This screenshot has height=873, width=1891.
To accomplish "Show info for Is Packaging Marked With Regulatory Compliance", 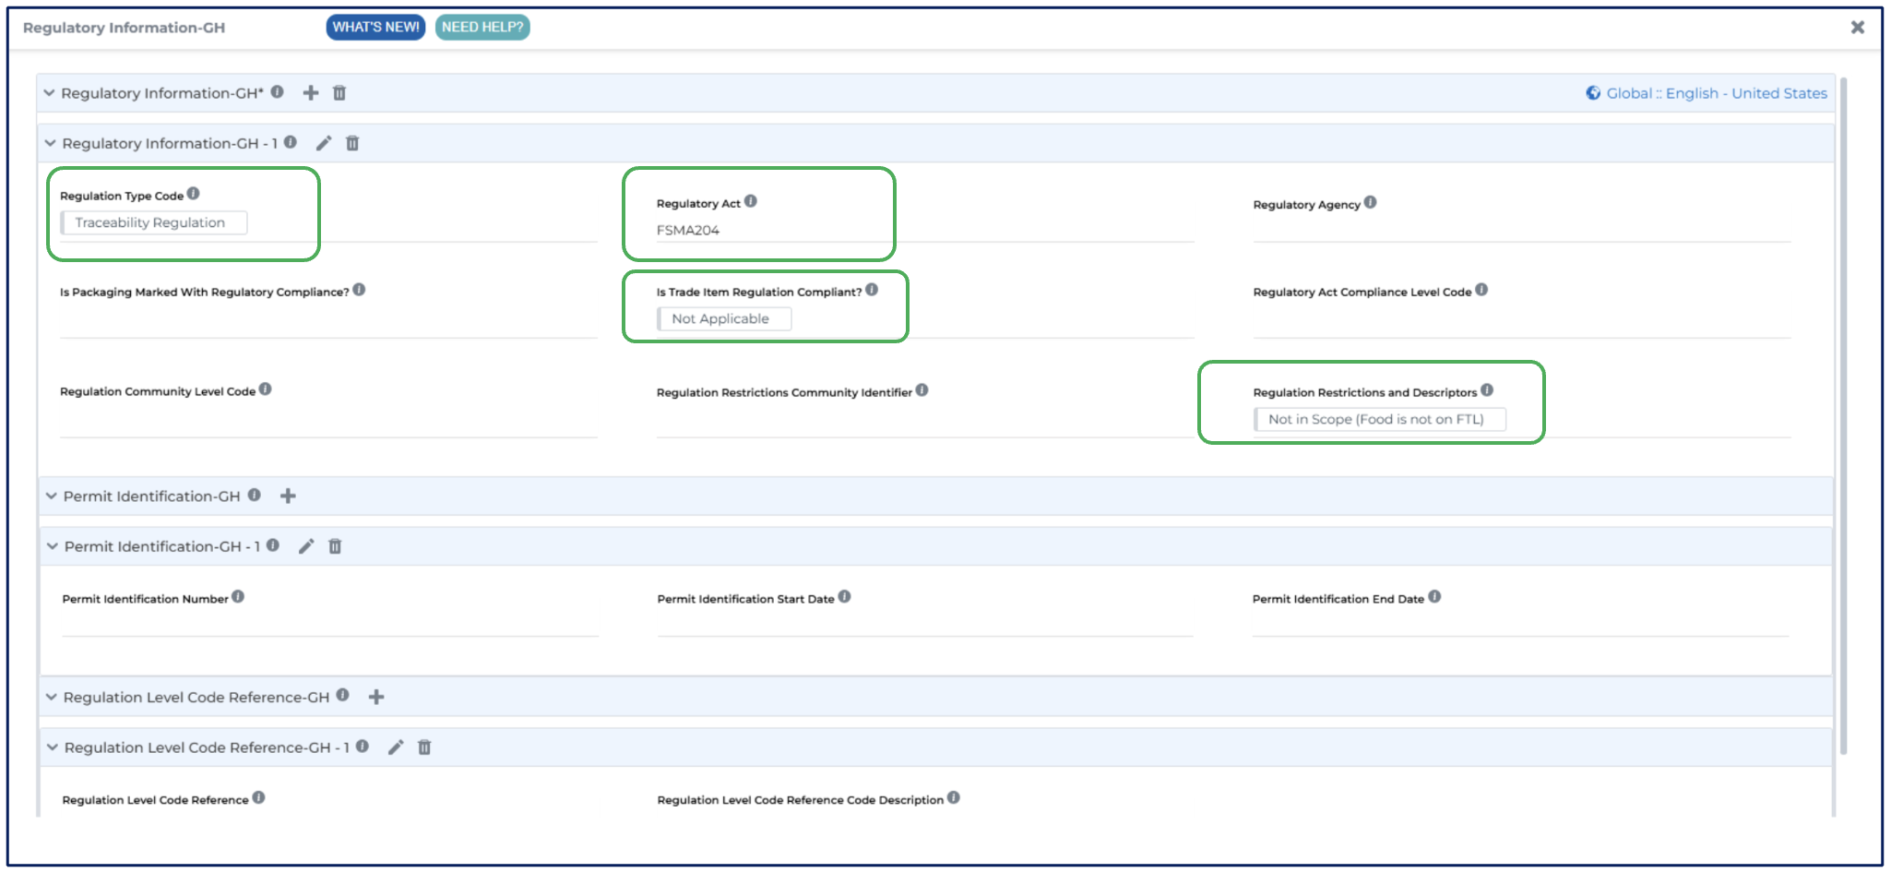I will [x=359, y=290].
